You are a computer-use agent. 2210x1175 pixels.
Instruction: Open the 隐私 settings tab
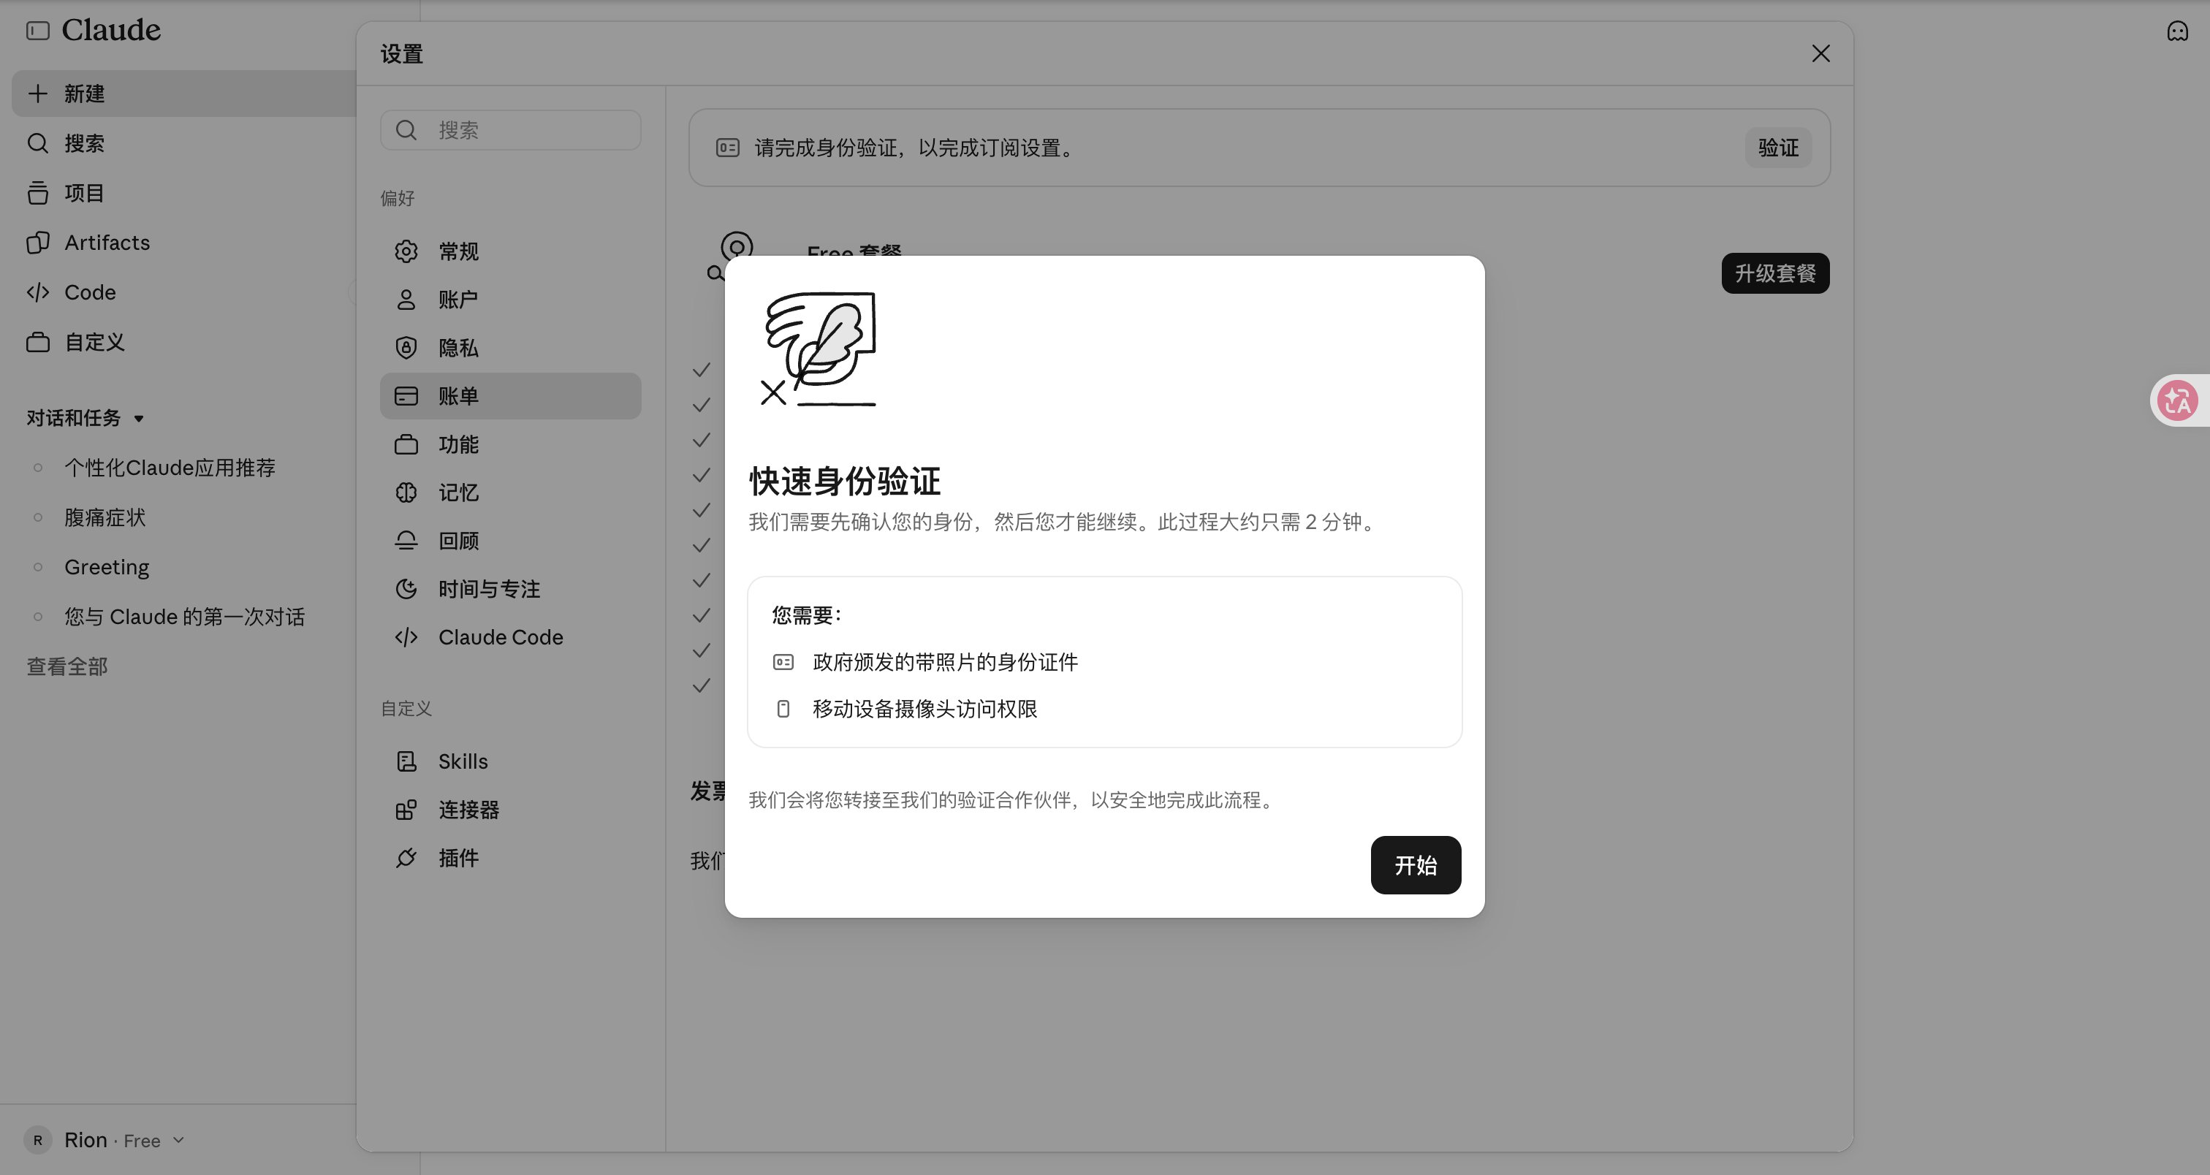[x=510, y=347]
